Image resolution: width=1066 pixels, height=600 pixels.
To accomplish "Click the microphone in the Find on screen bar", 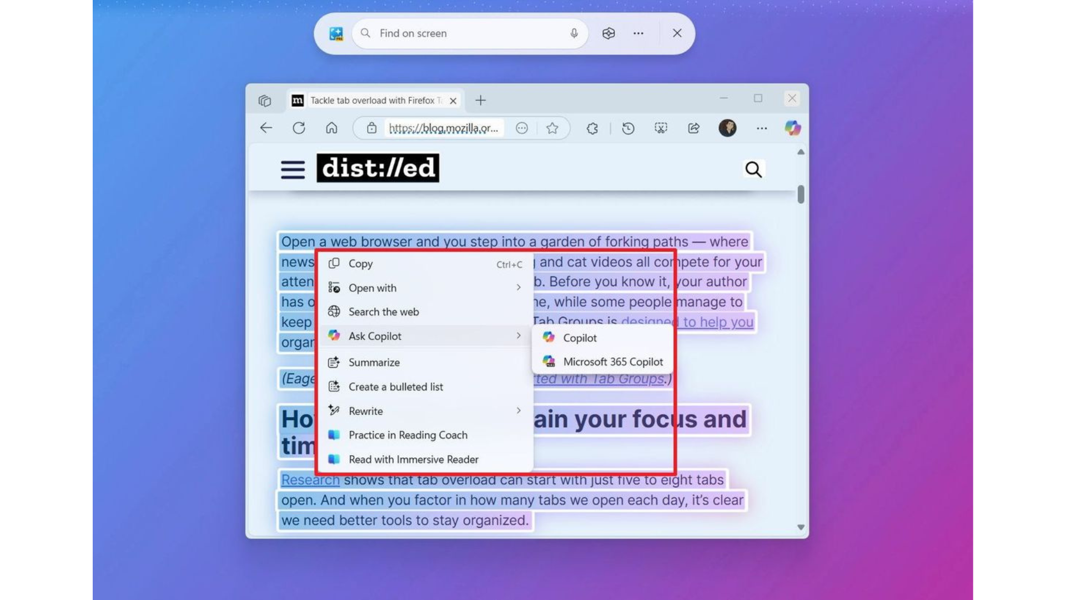I will pos(574,33).
